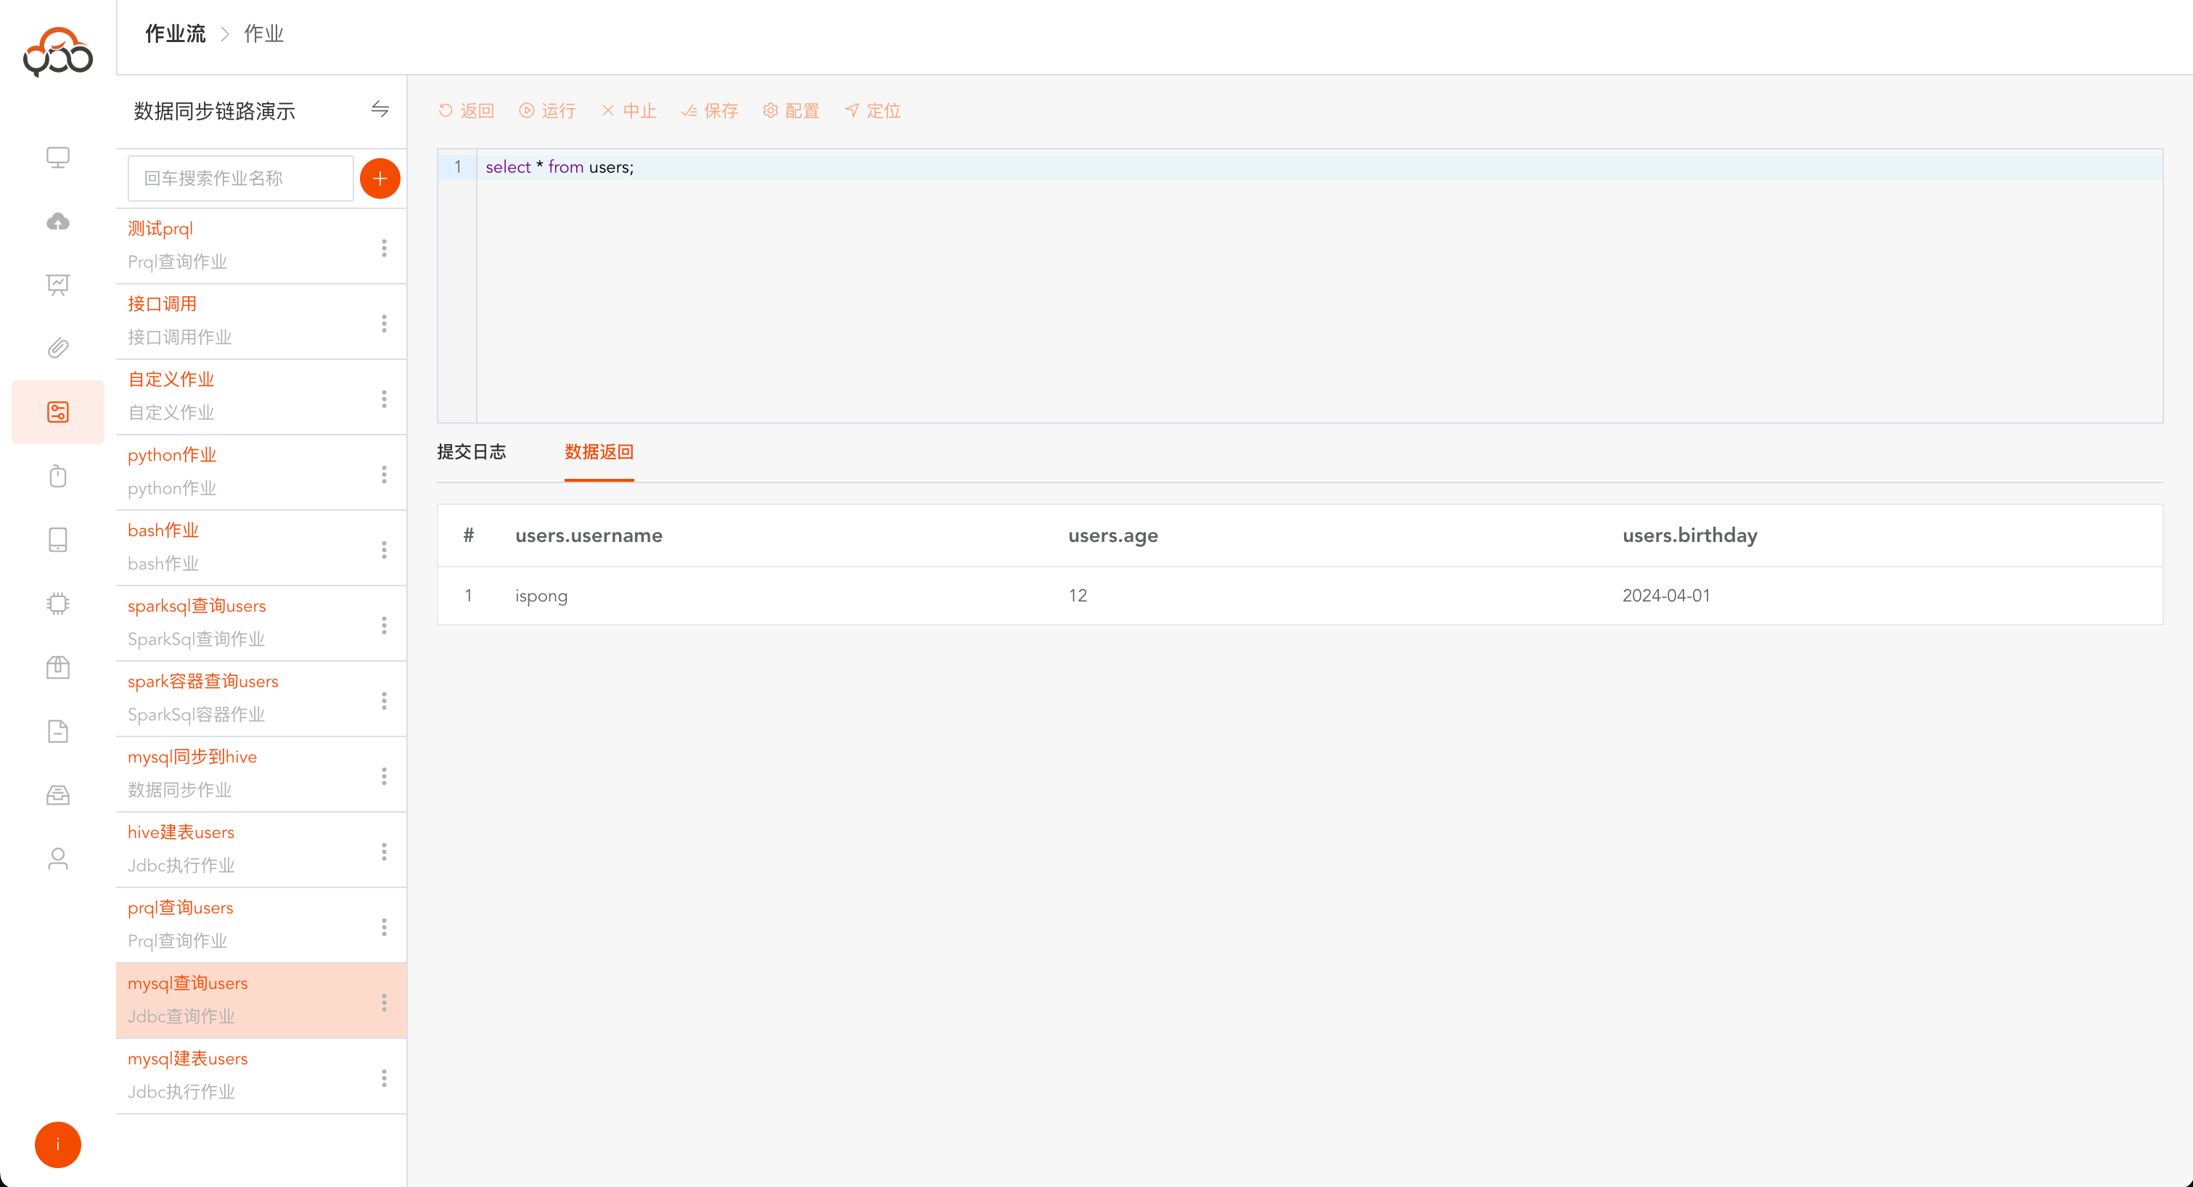Open the chip processor sidebar icon
This screenshot has height=1187, width=2193.
[x=58, y=603]
